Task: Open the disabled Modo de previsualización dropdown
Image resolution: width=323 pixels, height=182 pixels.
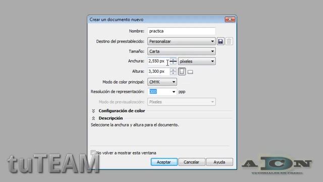Action: [x=182, y=102]
